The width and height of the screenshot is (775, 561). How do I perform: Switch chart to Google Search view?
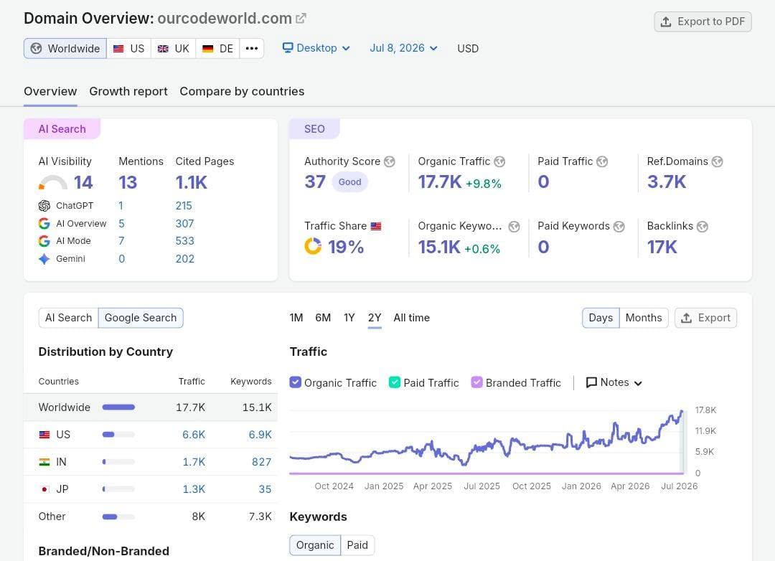click(x=141, y=318)
